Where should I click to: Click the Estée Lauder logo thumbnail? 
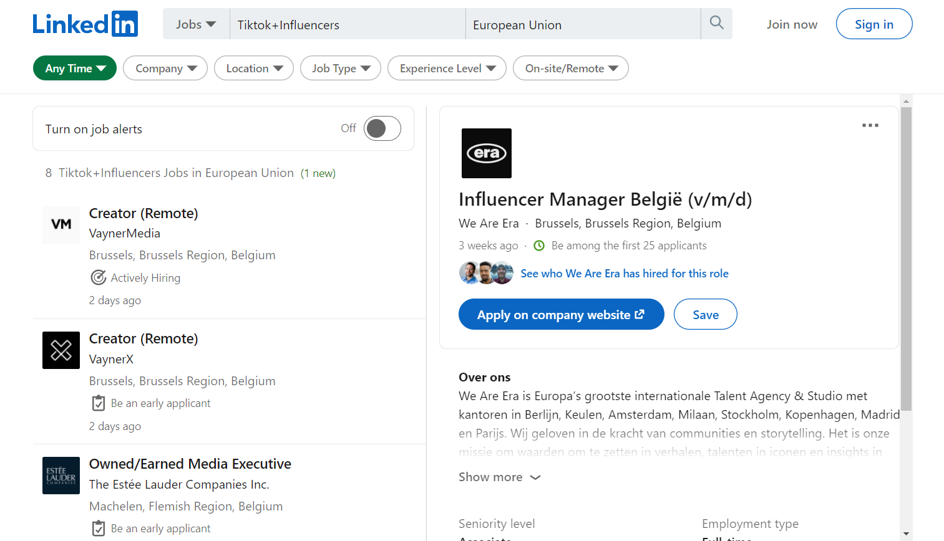61,476
